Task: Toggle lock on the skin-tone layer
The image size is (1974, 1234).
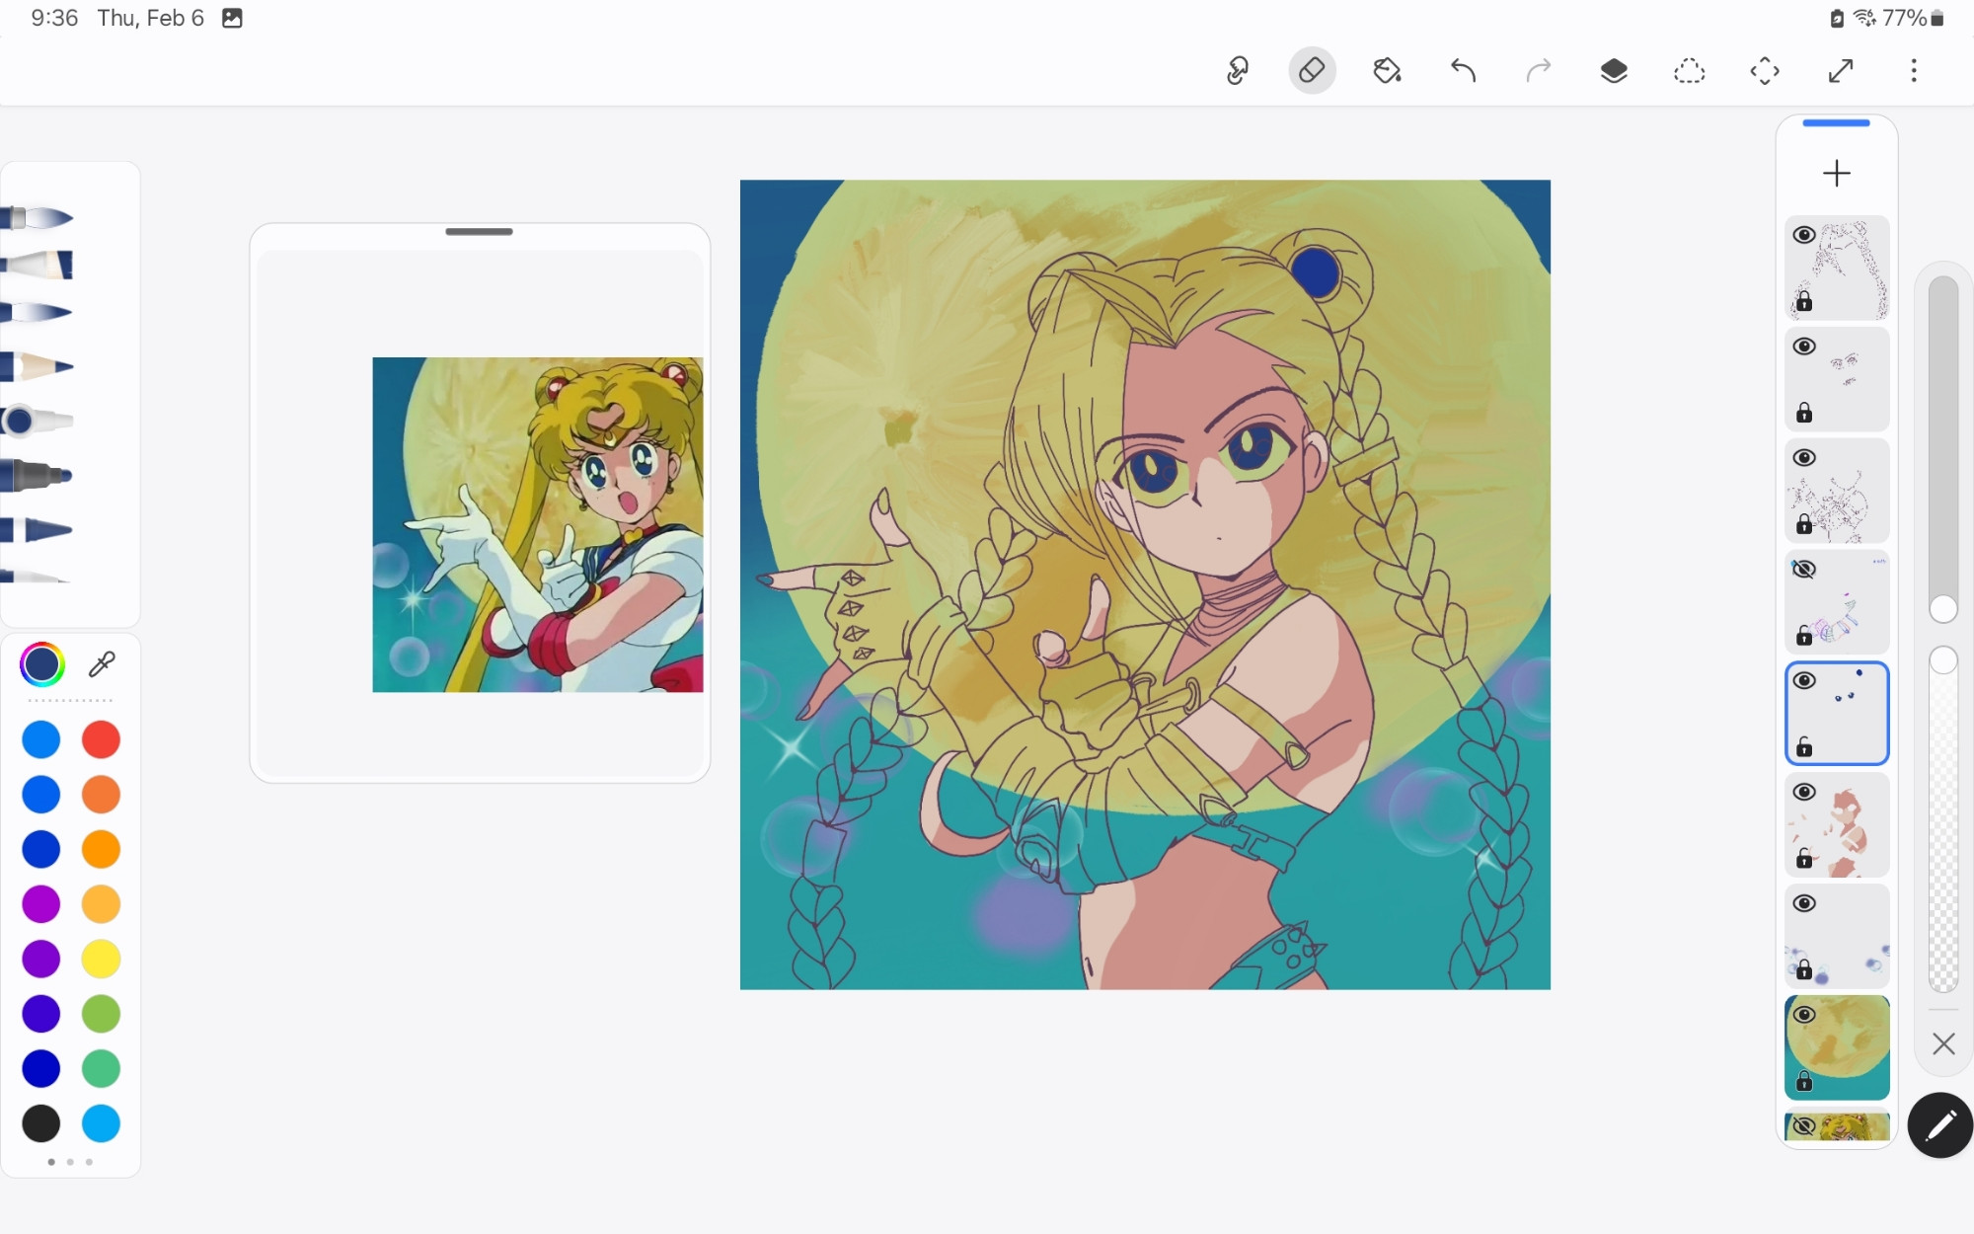Action: click(x=1804, y=859)
